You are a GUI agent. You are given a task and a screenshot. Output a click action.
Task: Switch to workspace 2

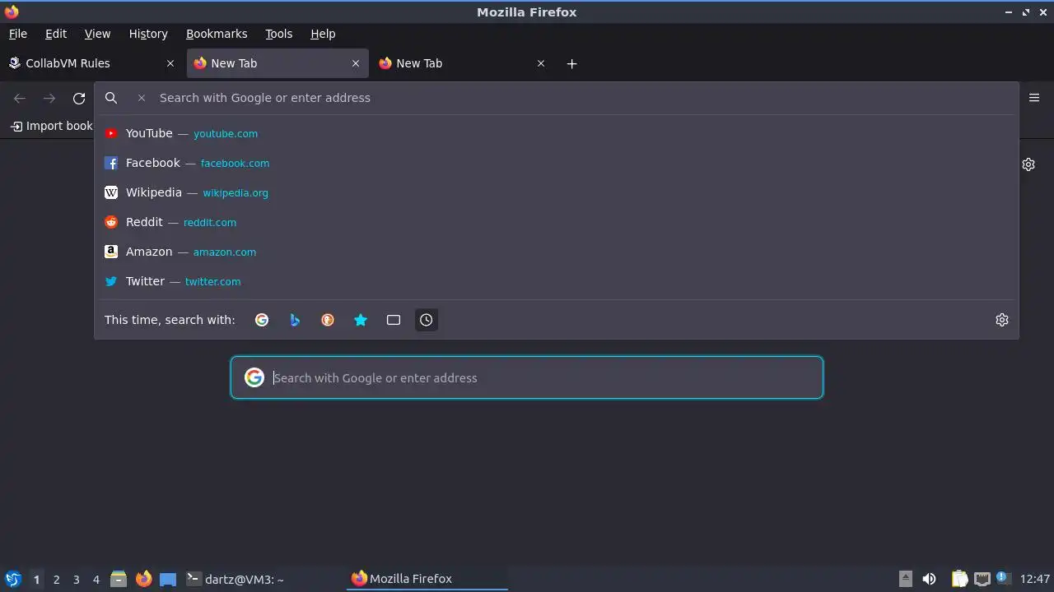[x=56, y=580]
